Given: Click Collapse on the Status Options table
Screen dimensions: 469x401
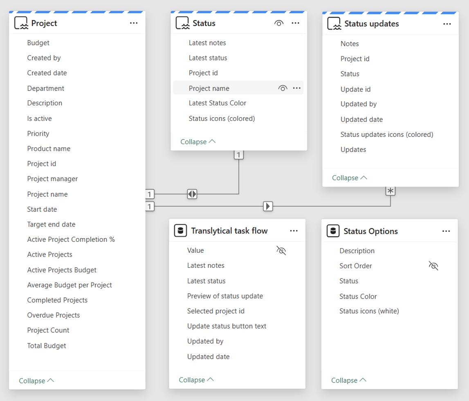Looking at the screenshot, I should click(x=348, y=380).
